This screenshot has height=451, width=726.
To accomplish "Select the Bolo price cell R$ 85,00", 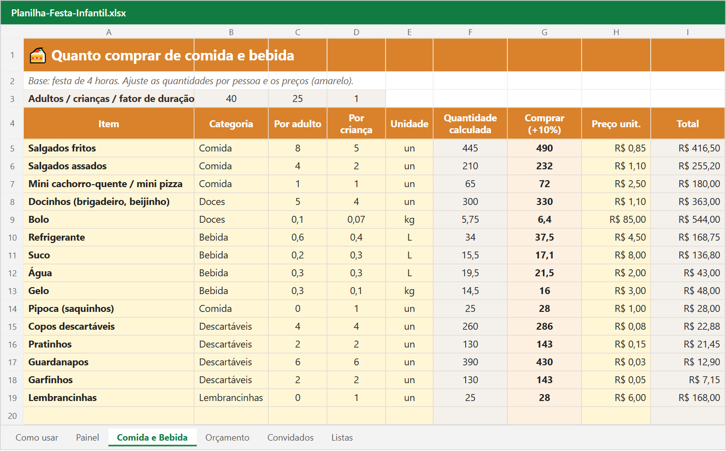I will click(616, 220).
